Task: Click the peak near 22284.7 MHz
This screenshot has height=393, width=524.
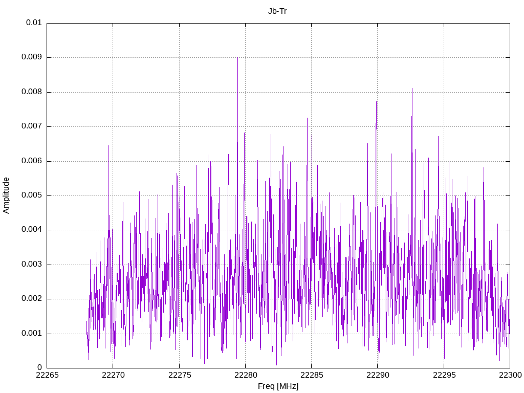Action: 307,119
